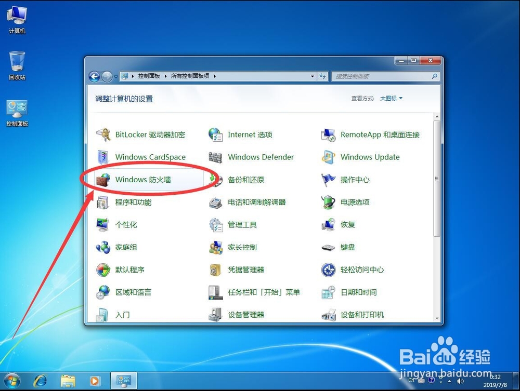Image resolution: width=520 pixels, height=391 pixels.
Task: Open RemoteApp 和桌面连接 icon
Action: click(x=329, y=135)
